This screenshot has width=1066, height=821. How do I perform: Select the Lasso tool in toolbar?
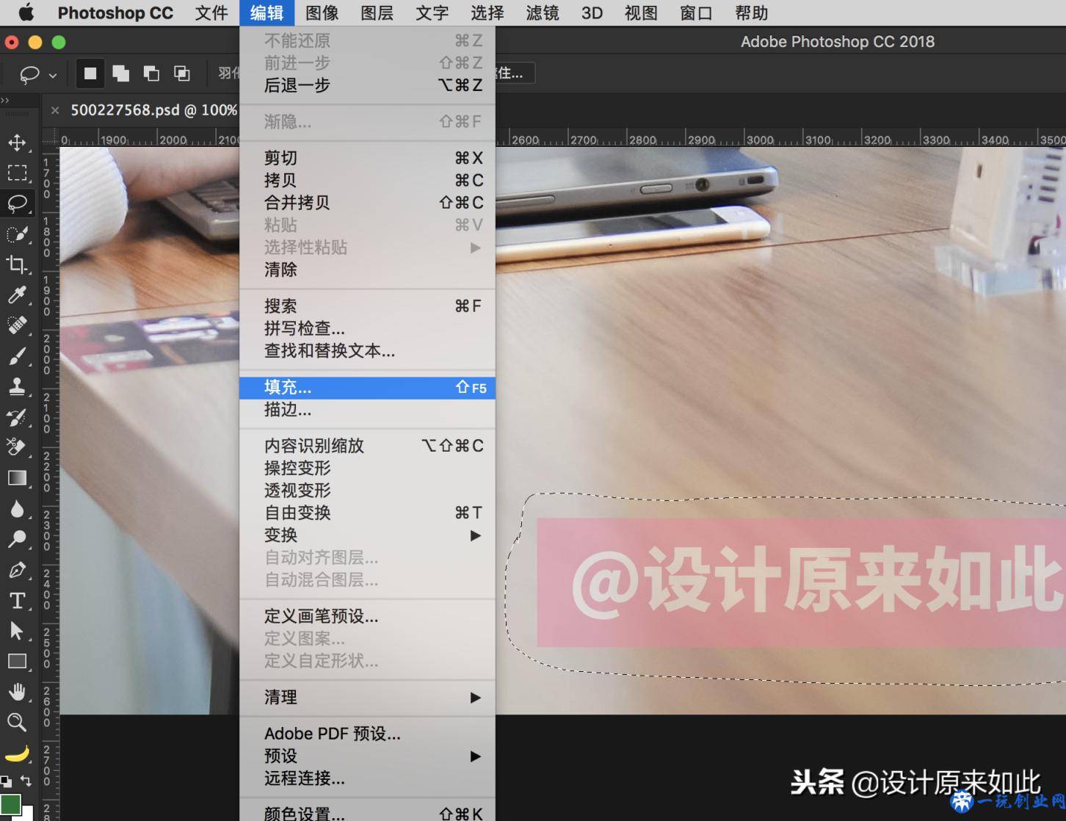[x=17, y=203]
